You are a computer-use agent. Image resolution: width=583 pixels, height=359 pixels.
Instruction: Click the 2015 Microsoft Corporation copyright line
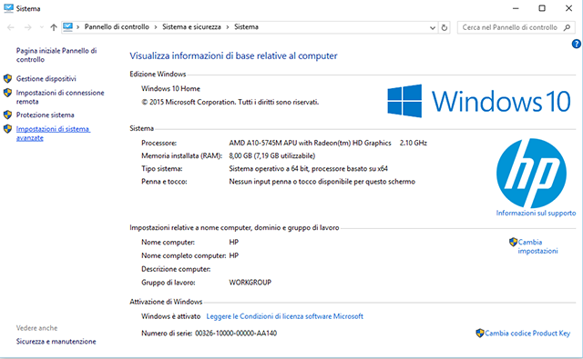(x=230, y=102)
